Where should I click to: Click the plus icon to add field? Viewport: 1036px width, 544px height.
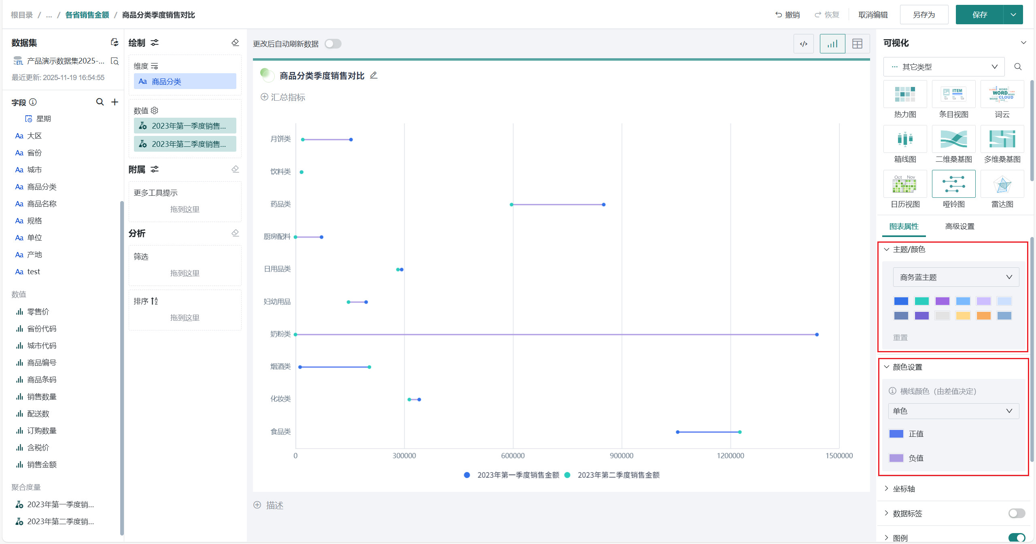point(115,102)
